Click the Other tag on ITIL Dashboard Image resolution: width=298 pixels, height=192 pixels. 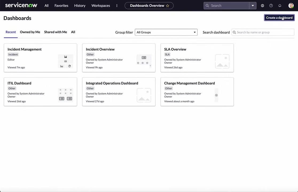click(12, 89)
